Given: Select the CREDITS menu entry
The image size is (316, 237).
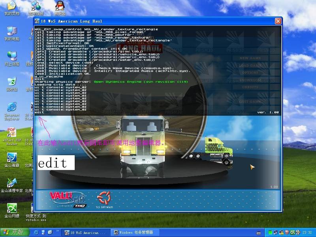Looking at the screenshot, I should coord(250,87).
